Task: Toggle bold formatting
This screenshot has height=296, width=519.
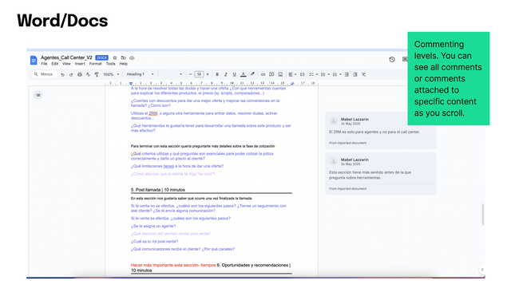Action: point(217,75)
